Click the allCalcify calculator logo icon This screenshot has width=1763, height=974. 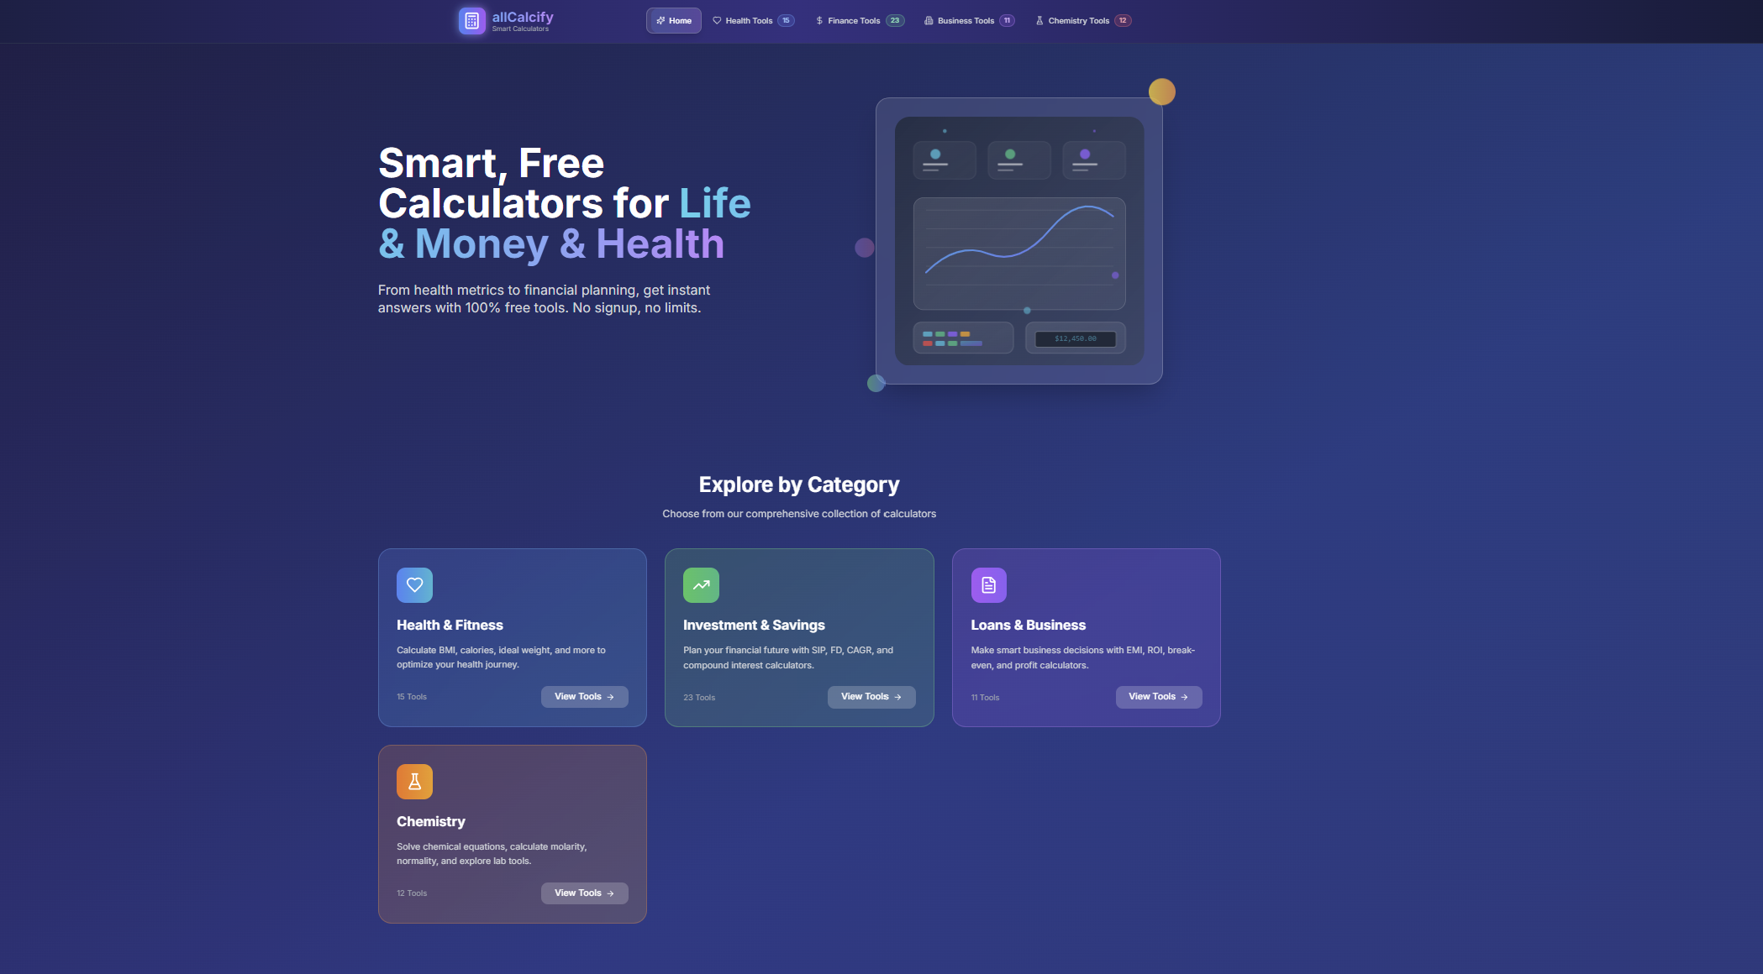(x=471, y=21)
